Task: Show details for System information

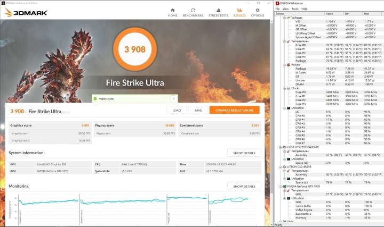Action: [244, 153]
